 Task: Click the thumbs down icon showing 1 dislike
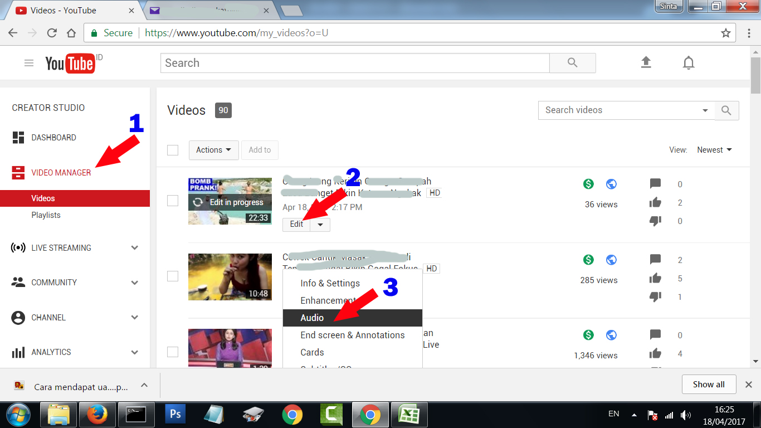pyautogui.click(x=655, y=297)
